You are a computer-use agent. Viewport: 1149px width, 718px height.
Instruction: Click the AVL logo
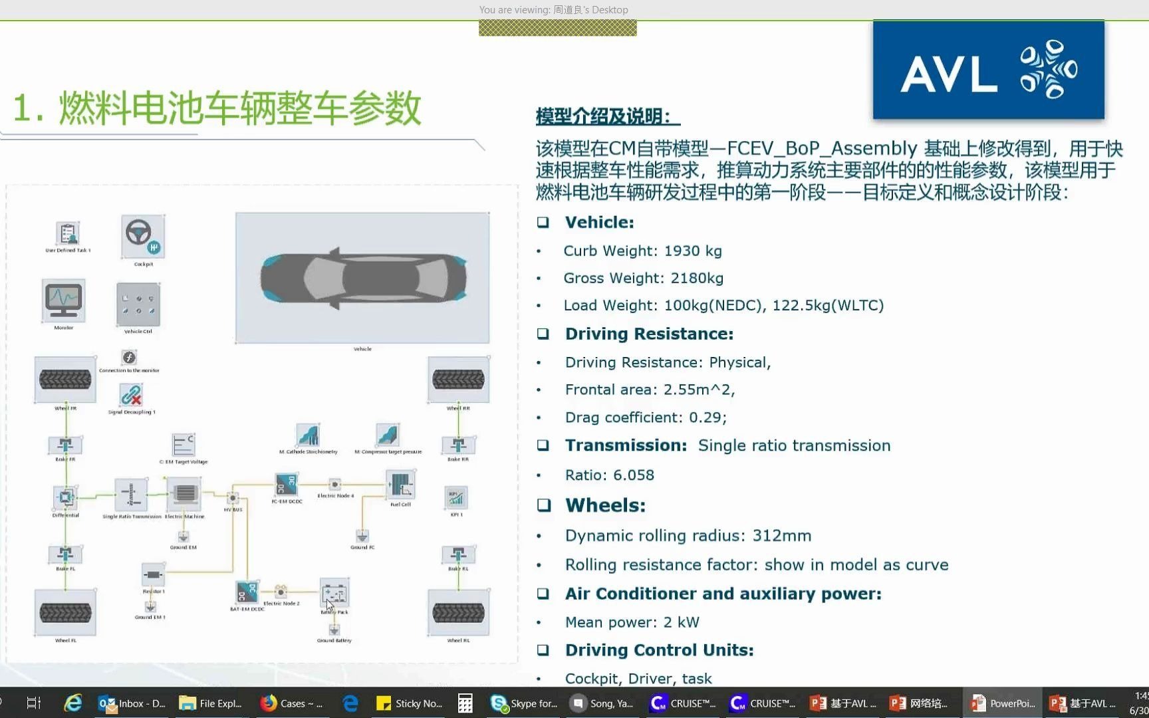pyautogui.click(x=988, y=70)
